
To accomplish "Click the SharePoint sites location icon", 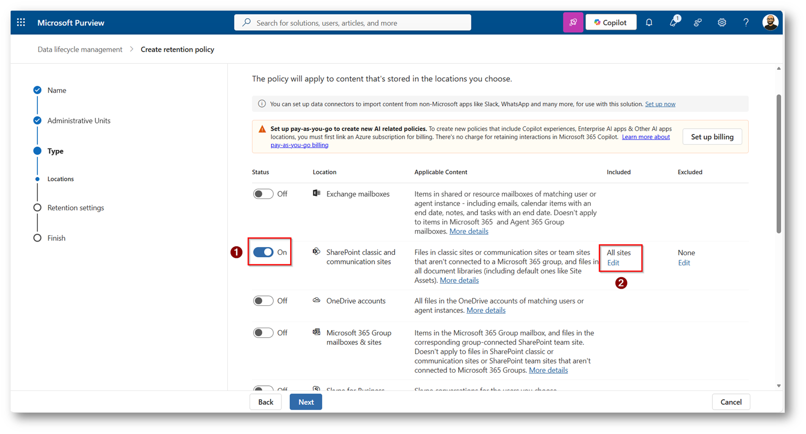I will point(316,252).
